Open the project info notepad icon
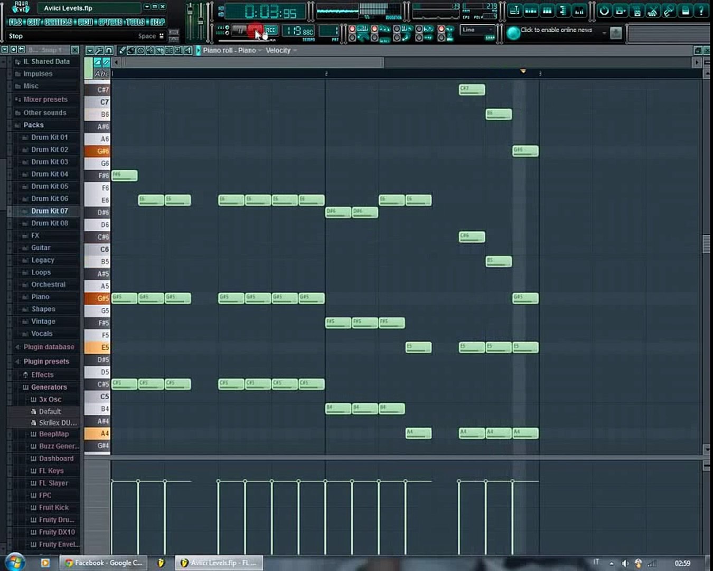 685,11
